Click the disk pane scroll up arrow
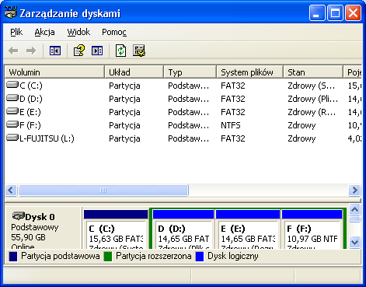This screenshot has height=287, width=366. (x=354, y=209)
